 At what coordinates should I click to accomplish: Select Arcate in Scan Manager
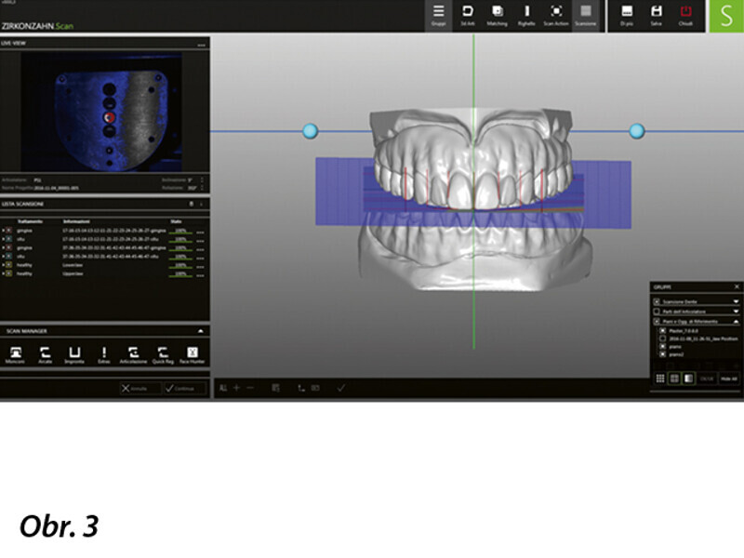point(45,353)
